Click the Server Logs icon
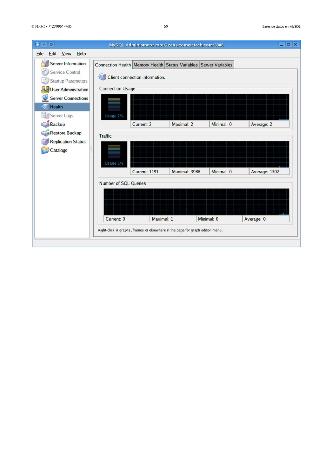This screenshot has height=470, width=332. click(45, 115)
